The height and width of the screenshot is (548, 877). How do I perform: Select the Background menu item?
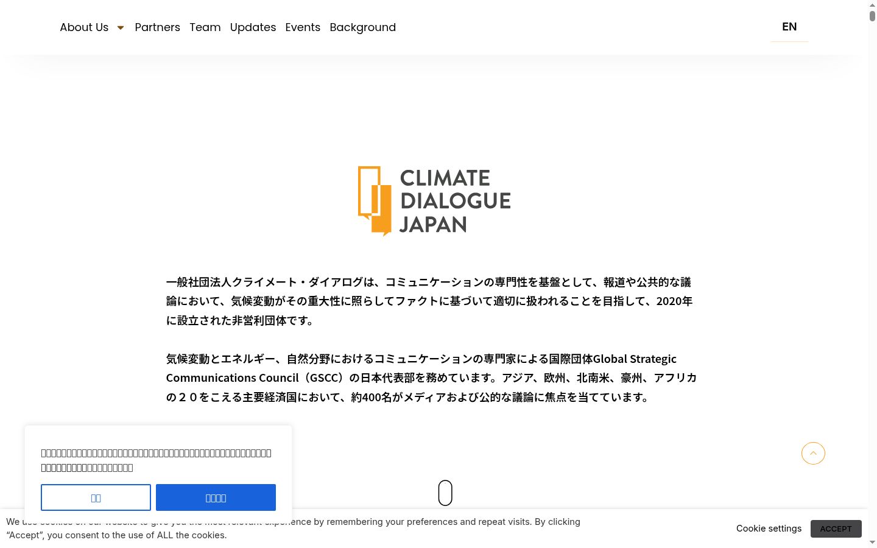coord(362,27)
